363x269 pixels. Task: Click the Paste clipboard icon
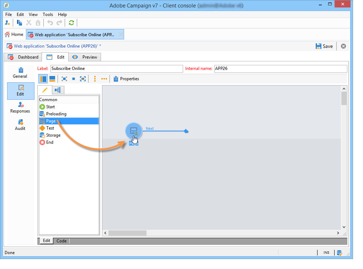point(38,23)
